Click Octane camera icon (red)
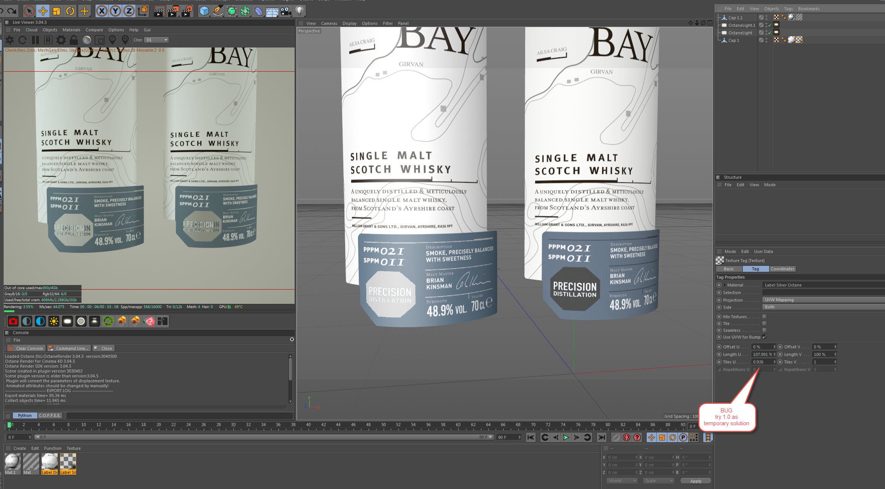 click(x=13, y=321)
